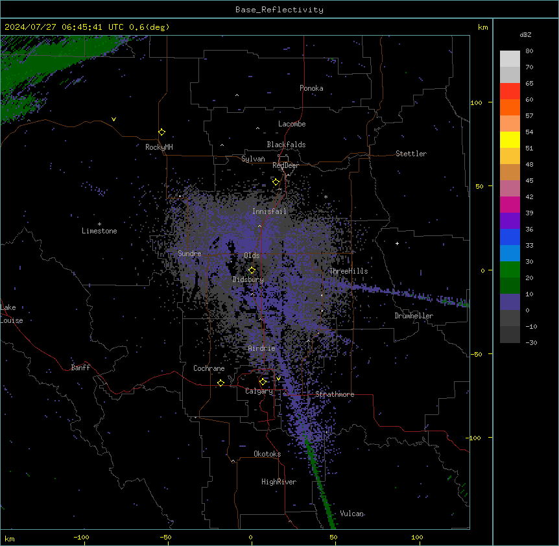The width and height of the screenshot is (559, 546).
Task: Click the Sundre label
Action: click(189, 254)
